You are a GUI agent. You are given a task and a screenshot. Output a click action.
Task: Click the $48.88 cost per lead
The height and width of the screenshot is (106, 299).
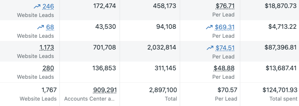pos(224,68)
